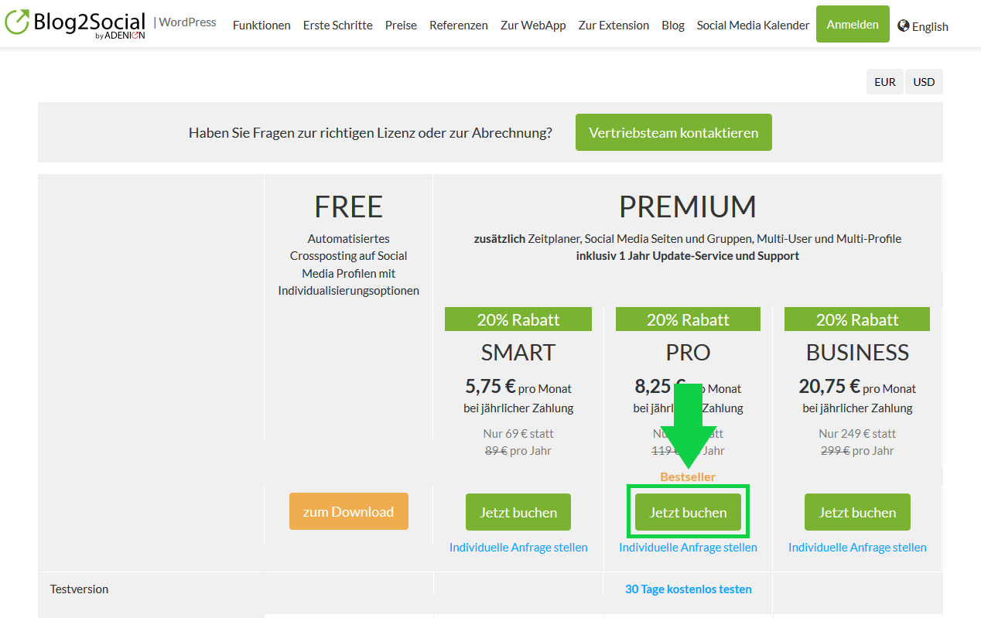Click Individuelle Anfrage stellen under PRO
Image resolution: width=981 pixels, height=618 pixels.
[688, 547]
